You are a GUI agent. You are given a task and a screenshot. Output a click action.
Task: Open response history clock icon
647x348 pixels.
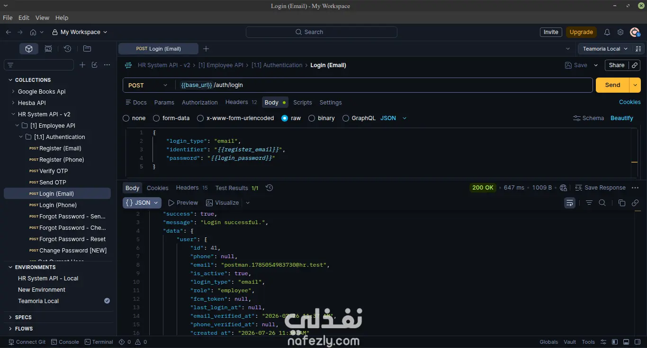269,188
